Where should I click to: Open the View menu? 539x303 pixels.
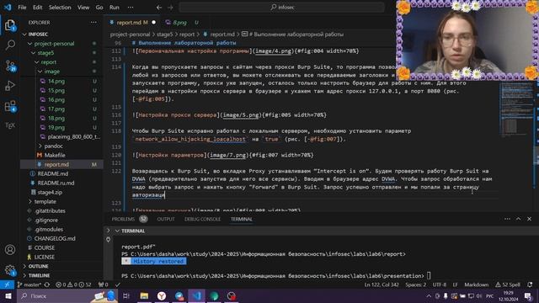[83, 8]
